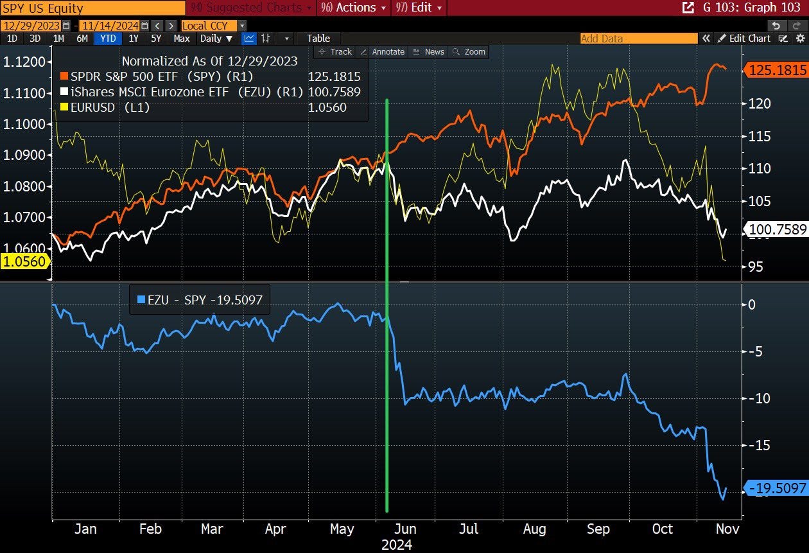Click the blue EZU - SPY legend marker
The image size is (809, 553).
tap(141, 299)
